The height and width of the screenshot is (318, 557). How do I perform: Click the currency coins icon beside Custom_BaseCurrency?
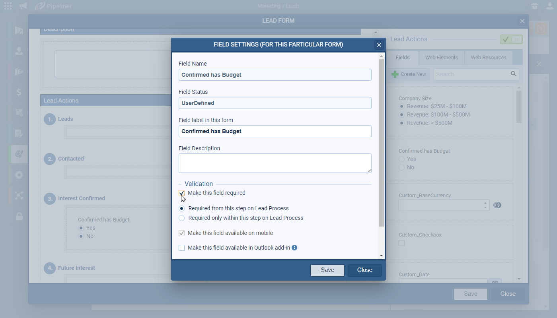coord(497,205)
